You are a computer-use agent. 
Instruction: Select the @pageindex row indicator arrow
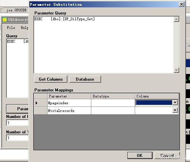tap(37, 103)
